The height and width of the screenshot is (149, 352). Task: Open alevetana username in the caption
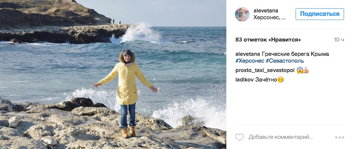pos(248,54)
